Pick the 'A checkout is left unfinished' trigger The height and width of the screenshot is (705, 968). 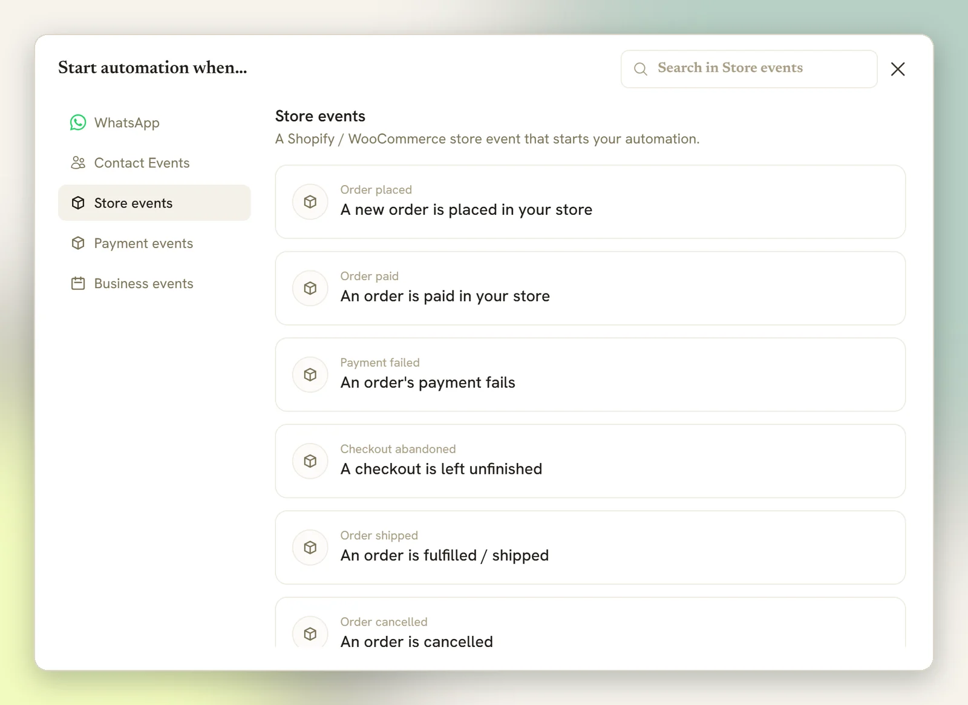(590, 462)
